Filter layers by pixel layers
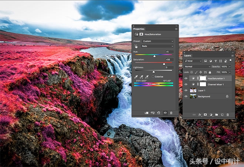The image size is (244, 167). (206, 61)
